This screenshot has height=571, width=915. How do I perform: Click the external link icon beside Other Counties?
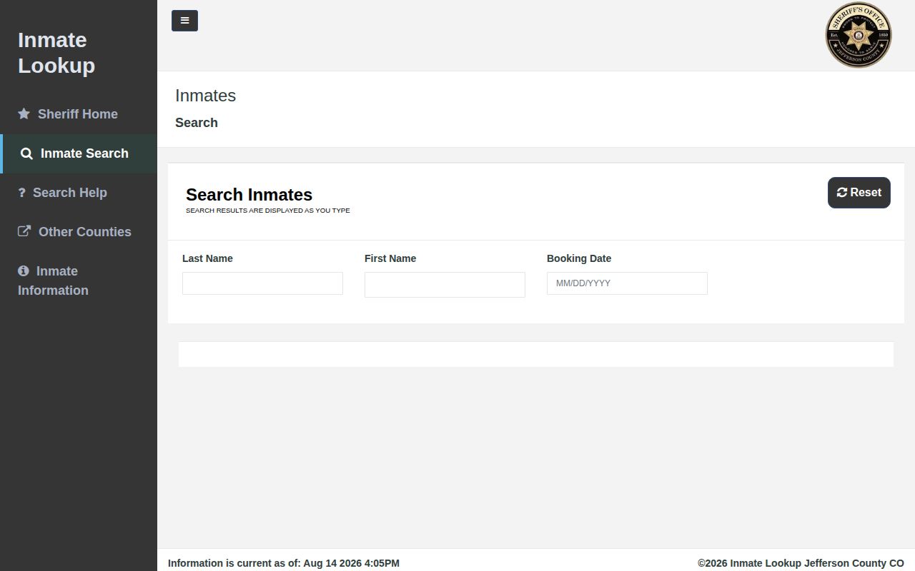pyautogui.click(x=24, y=231)
